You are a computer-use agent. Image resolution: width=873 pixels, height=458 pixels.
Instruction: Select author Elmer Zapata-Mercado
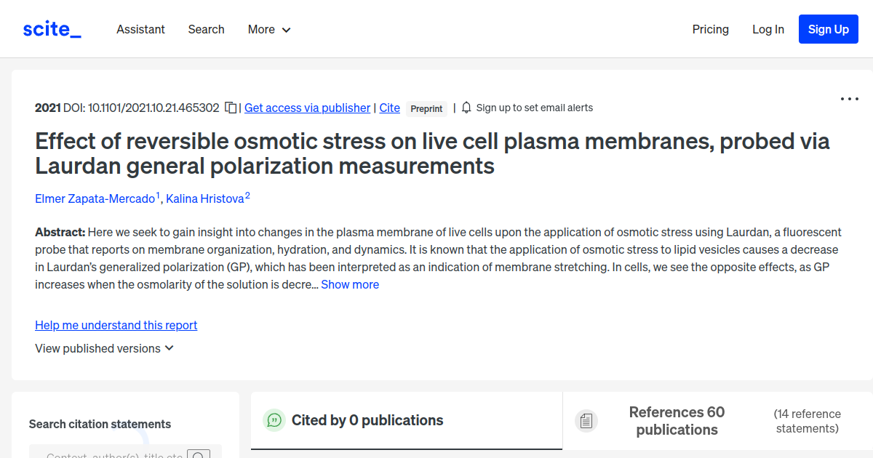(x=95, y=198)
